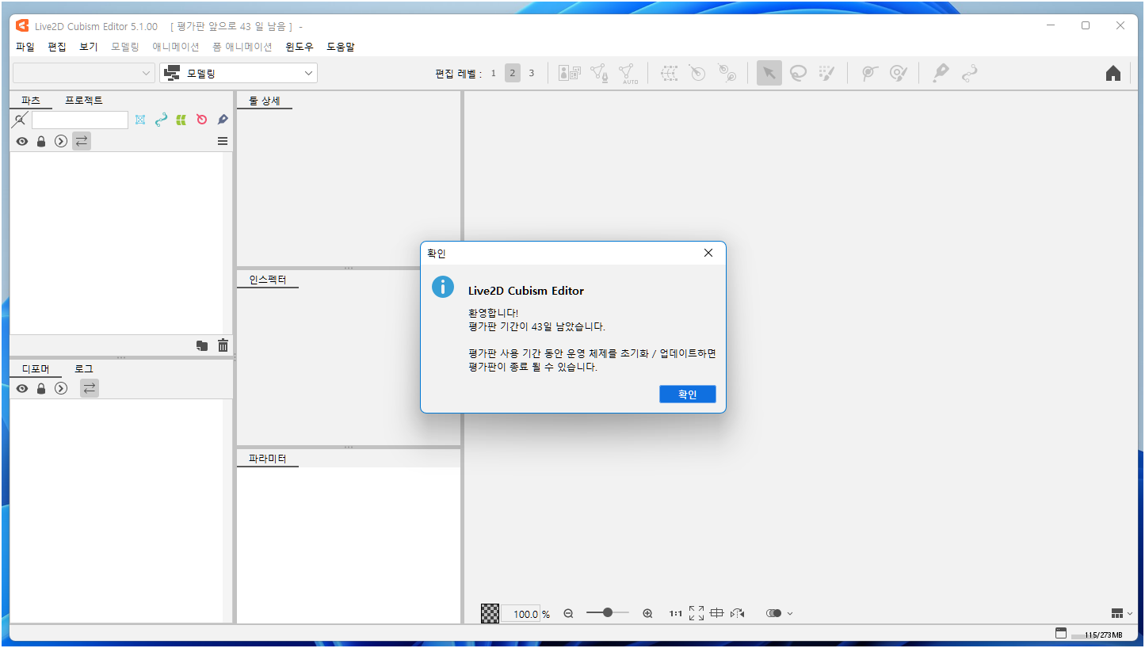
Task: Open the layout grid dropdown bottom right
Action: (x=1122, y=613)
